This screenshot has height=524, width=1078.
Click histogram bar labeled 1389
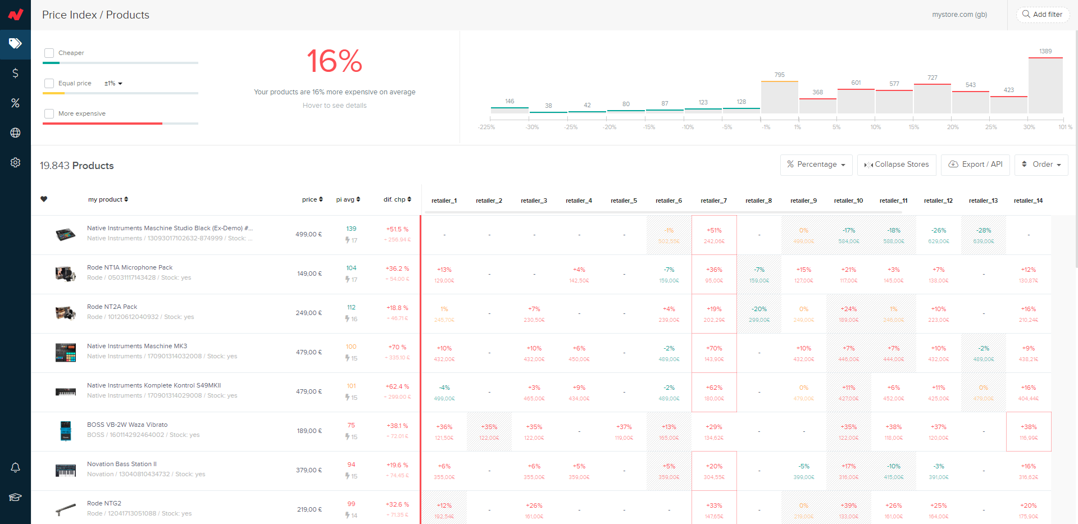pyautogui.click(x=1045, y=85)
